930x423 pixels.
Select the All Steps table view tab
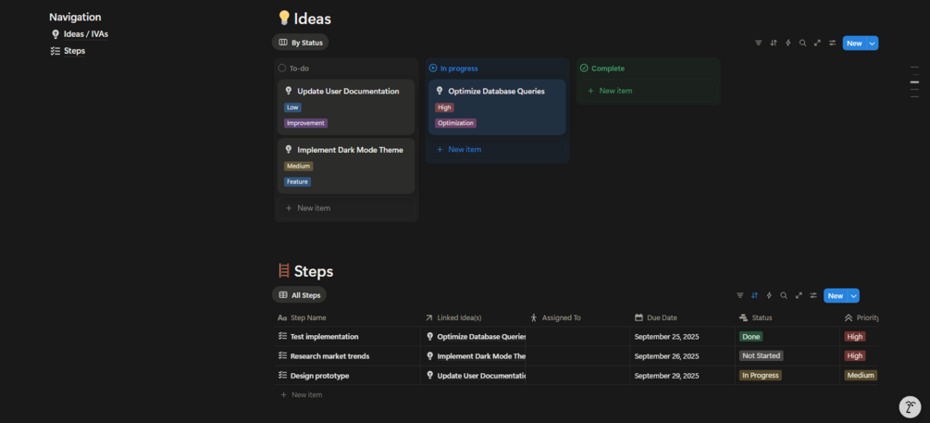pos(299,295)
